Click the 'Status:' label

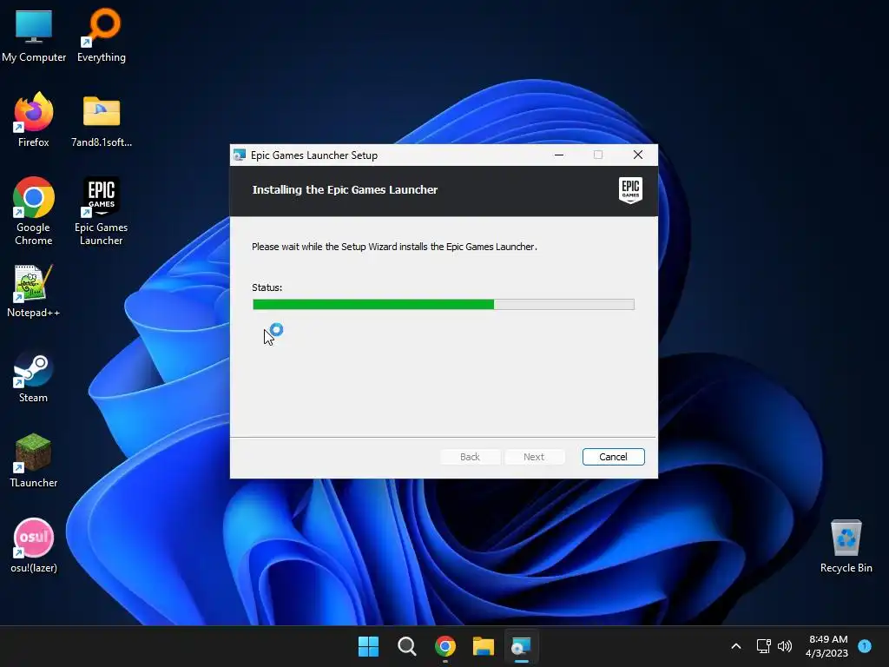coord(267,287)
